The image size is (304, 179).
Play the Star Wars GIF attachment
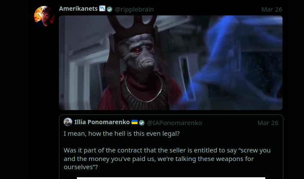(171, 63)
